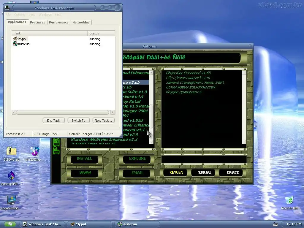This screenshot has width=304, height=228.
Task: Click the Autorun disc icon in task list
Action: [x=15, y=44]
